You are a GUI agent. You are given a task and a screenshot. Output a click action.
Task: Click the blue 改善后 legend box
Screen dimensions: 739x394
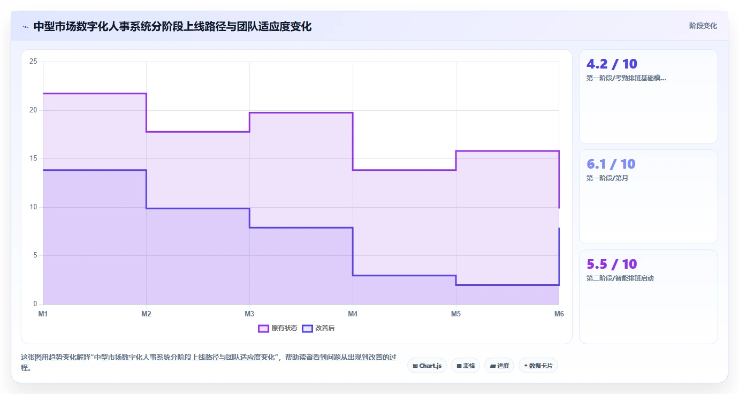(307, 328)
